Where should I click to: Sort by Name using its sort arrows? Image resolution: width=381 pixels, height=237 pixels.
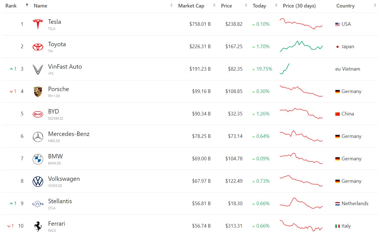(x=172, y=6)
